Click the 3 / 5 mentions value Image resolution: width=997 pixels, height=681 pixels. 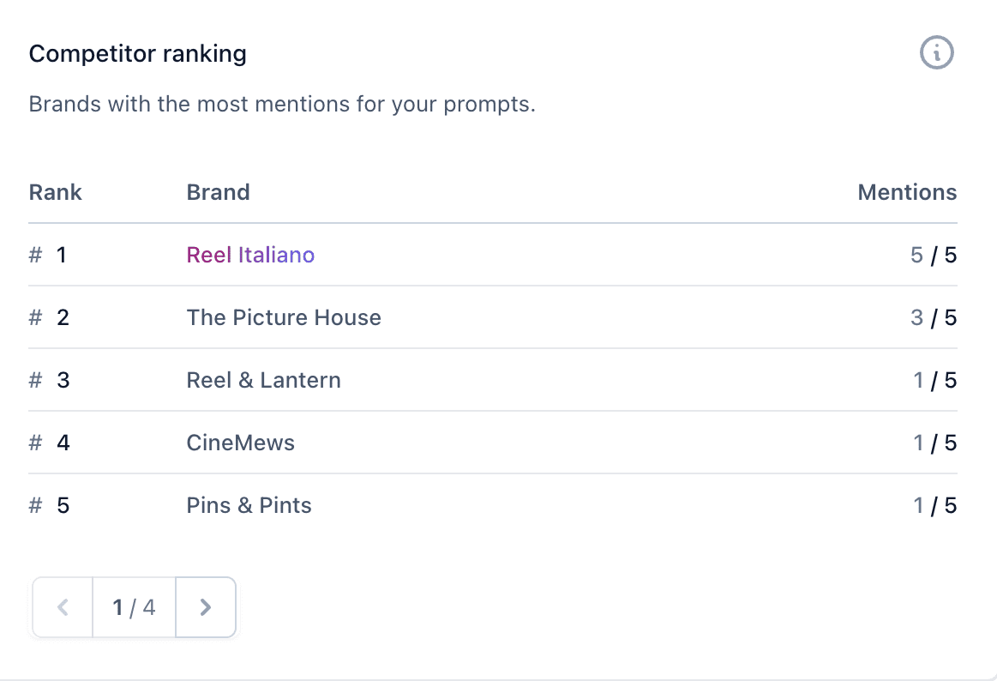click(933, 317)
